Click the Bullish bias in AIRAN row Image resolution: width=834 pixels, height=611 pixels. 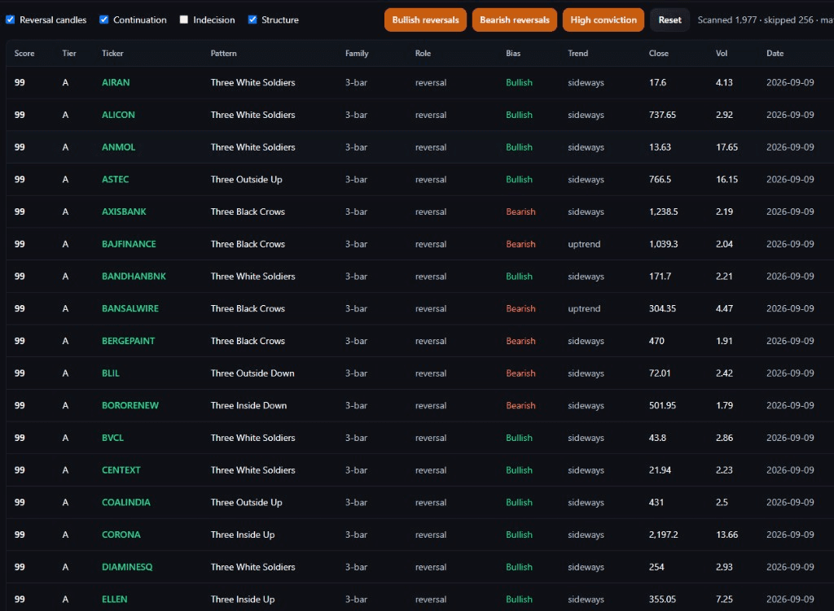[519, 82]
